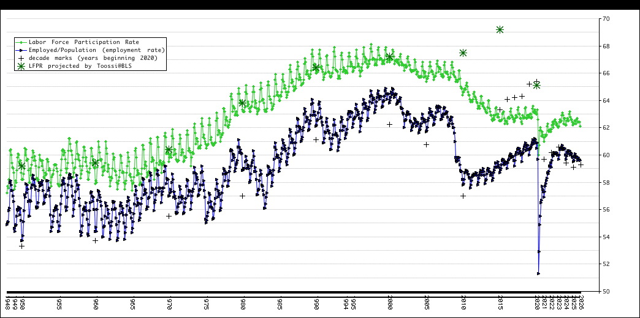The height and width of the screenshot is (318, 640).
Task: Select the projected LFPR star near 69
Action: tap(500, 30)
